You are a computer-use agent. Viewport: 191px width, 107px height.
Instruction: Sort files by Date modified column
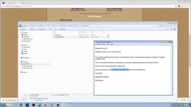82,32
